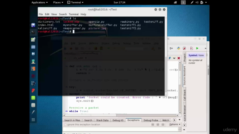Open the Terminal app menu in top panel
This screenshot has height=134, width=239.
[x=75, y=3]
